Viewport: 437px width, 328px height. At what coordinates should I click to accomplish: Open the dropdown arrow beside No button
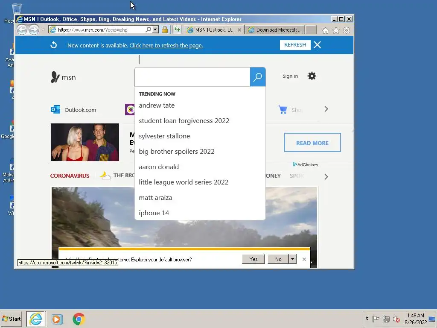click(292, 259)
